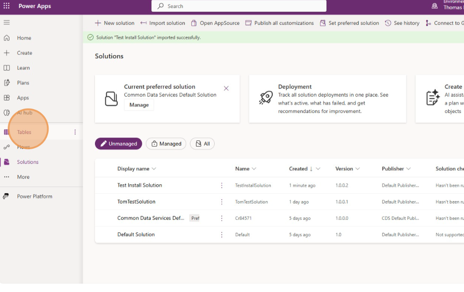Image resolution: width=464 pixels, height=292 pixels.
Task: Click Publish all customizations
Action: click(x=280, y=23)
